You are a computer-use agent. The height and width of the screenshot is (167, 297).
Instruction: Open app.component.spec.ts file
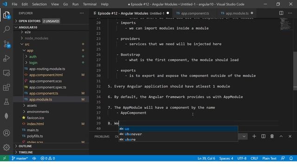[x=47, y=87]
